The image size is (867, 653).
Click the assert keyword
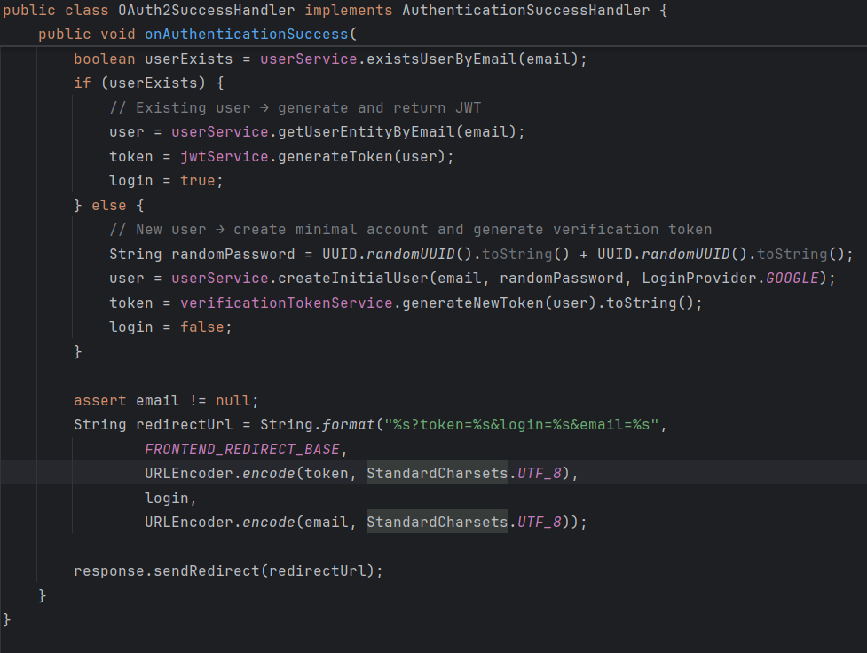click(99, 400)
